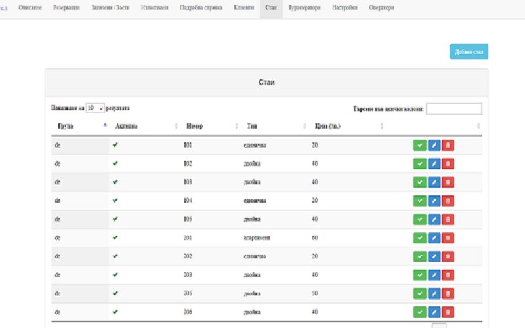Delete room 102 with the trash icon
Viewport: 525px width, 328px height.
pos(448,163)
